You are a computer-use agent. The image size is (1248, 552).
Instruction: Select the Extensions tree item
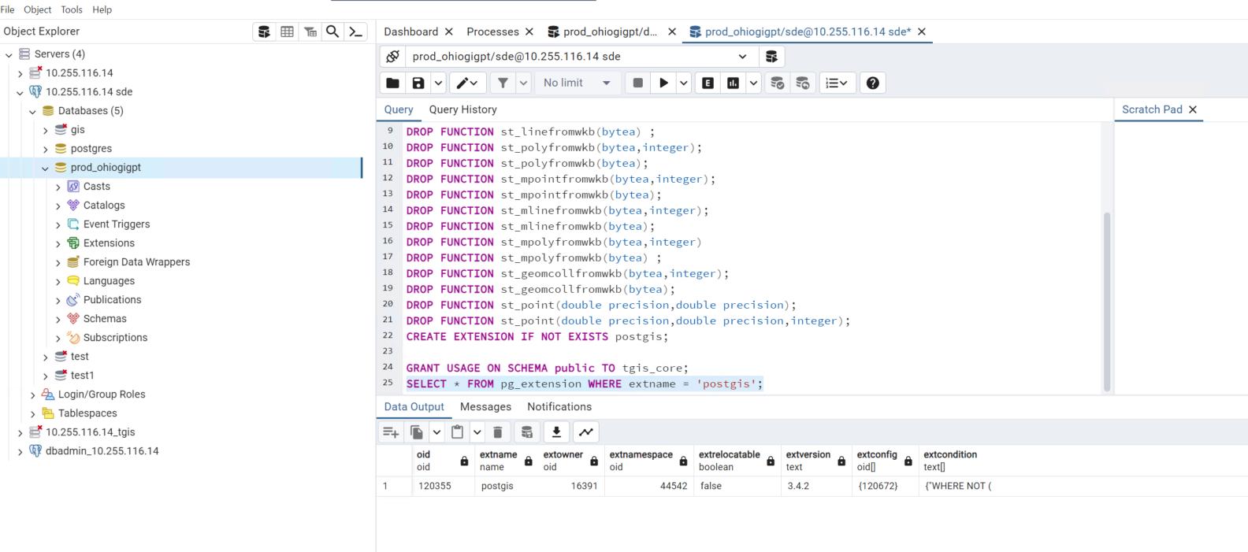pos(109,243)
